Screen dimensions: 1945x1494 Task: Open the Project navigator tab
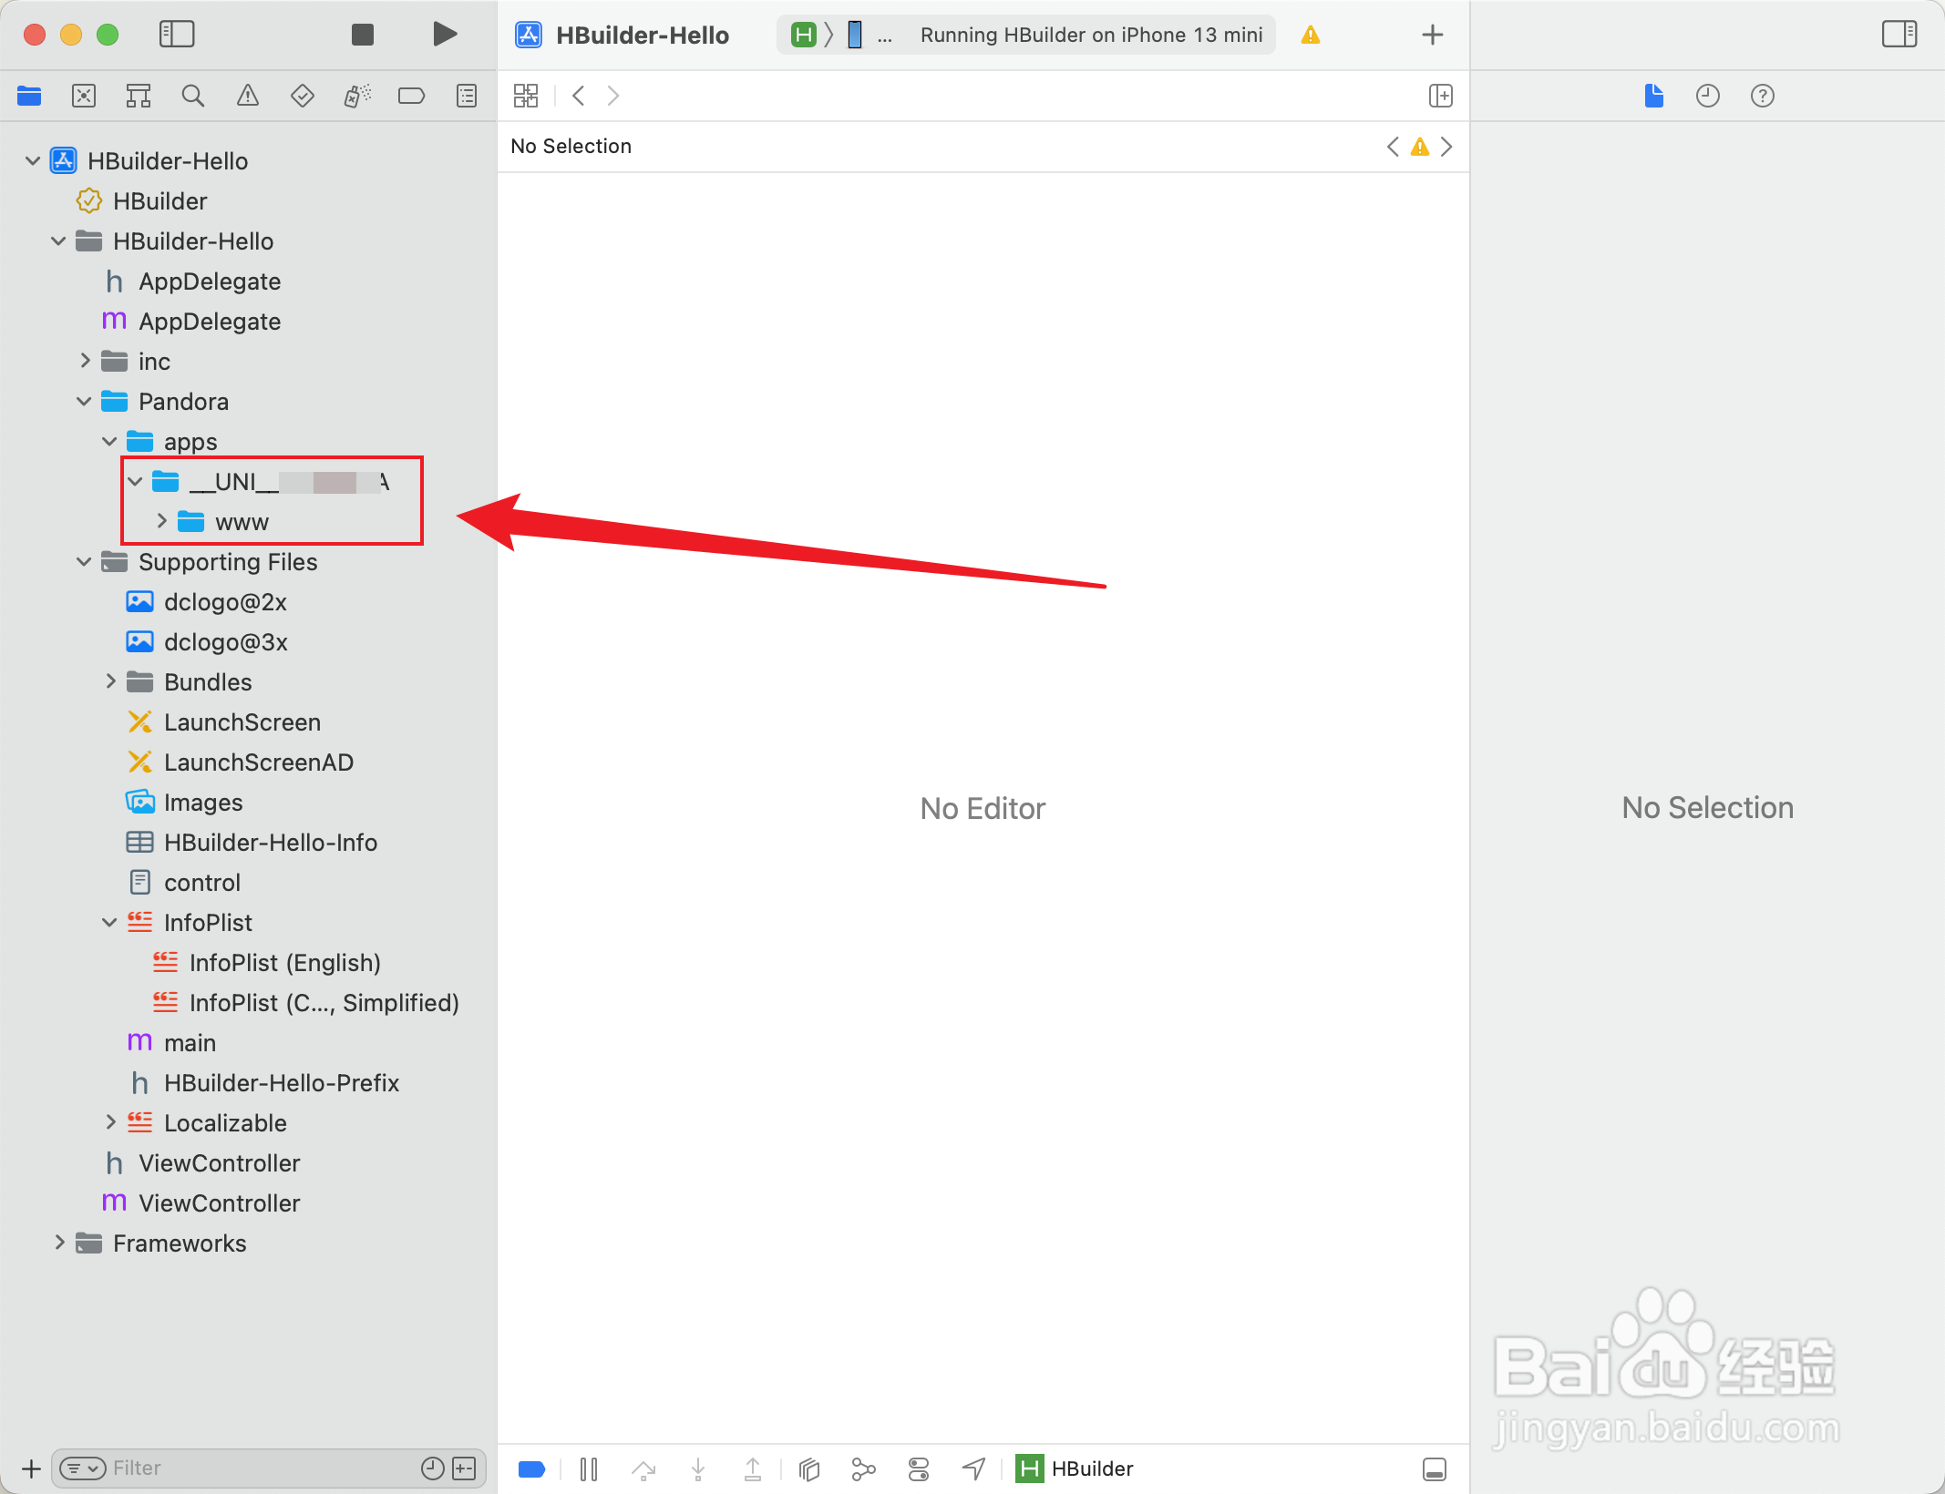click(29, 96)
